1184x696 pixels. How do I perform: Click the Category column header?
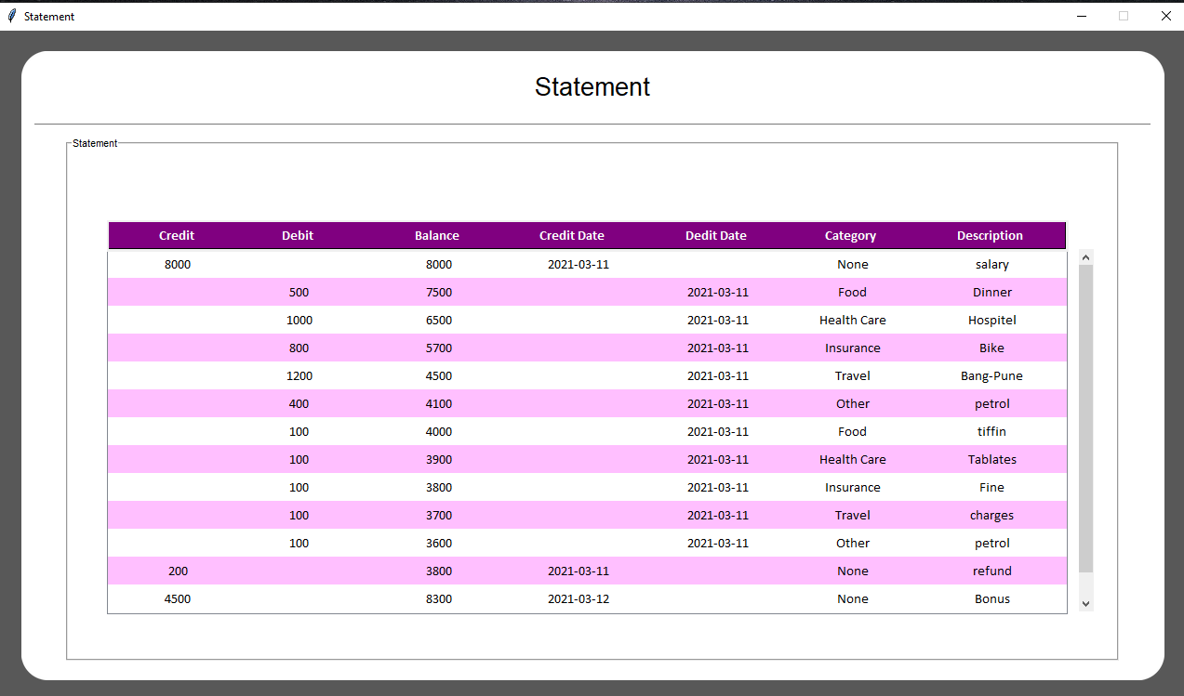850,236
